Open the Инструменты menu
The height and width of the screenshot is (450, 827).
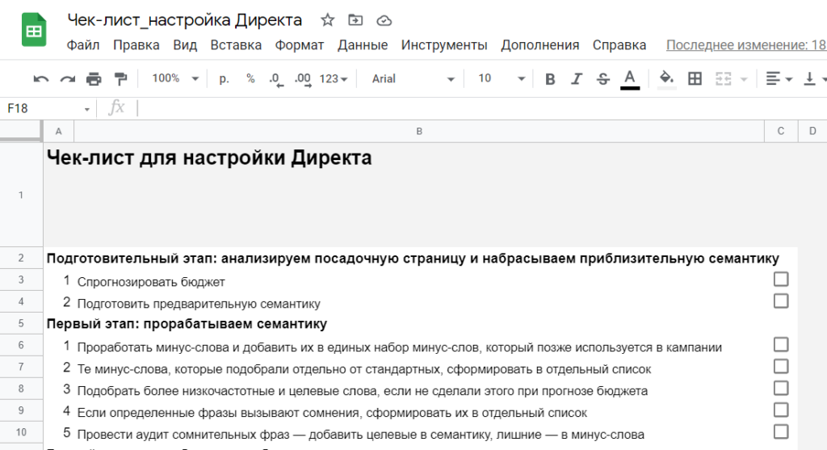point(444,45)
